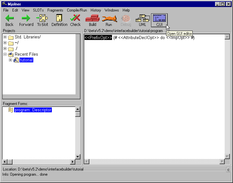This screenshot has width=233, height=183.
Task: Collapse the Recent Files node
Action: point(5,54)
